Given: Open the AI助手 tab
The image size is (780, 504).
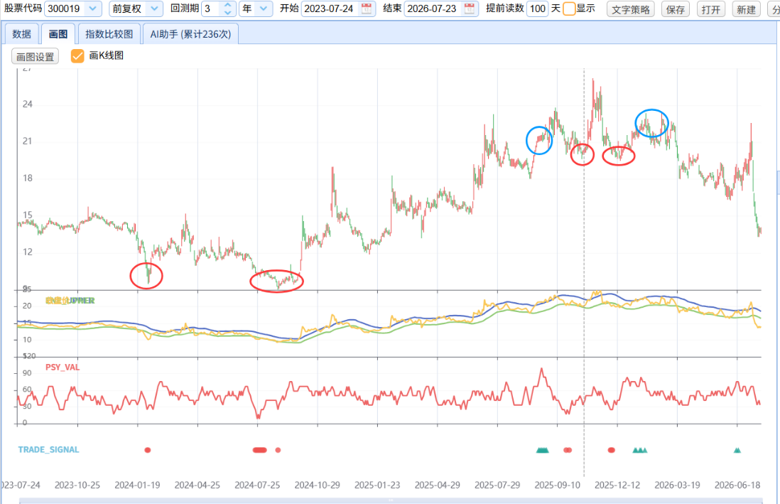Looking at the screenshot, I should click(x=190, y=34).
